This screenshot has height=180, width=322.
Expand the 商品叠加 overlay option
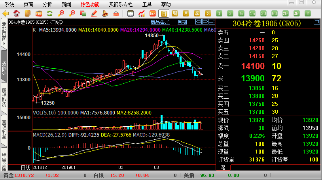click(x=160, y=22)
